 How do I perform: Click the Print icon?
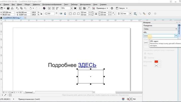click(12, 8)
